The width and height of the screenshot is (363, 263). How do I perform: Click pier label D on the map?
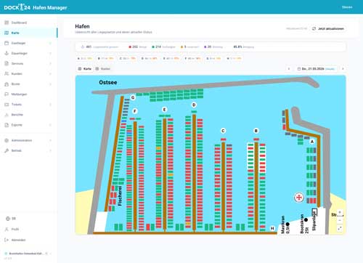[194, 105]
